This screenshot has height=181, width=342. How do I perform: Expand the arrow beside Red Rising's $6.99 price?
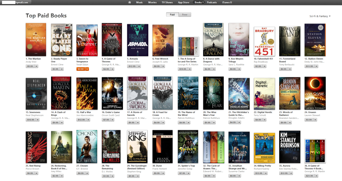36,173
